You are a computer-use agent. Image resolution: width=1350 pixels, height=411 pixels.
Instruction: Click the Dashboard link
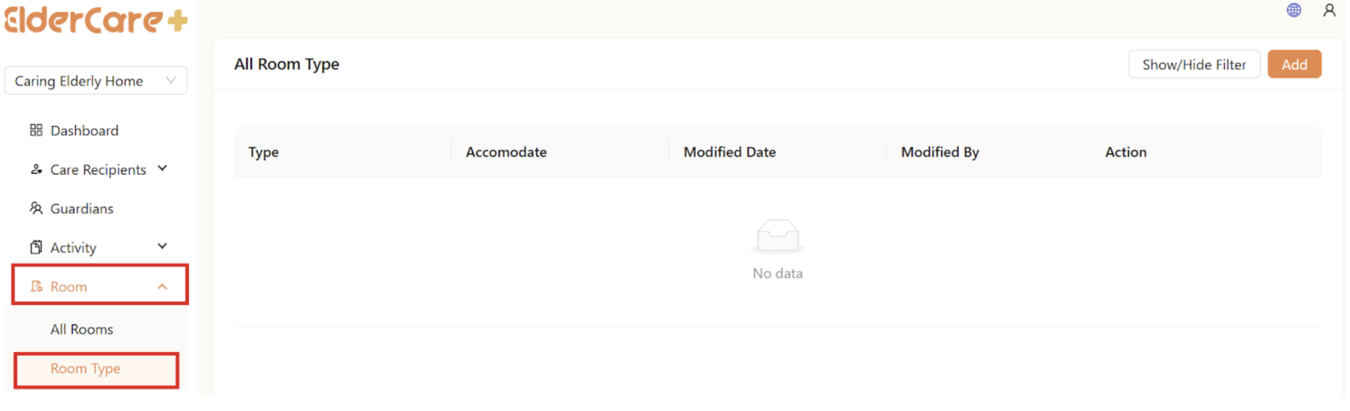pos(84,130)
